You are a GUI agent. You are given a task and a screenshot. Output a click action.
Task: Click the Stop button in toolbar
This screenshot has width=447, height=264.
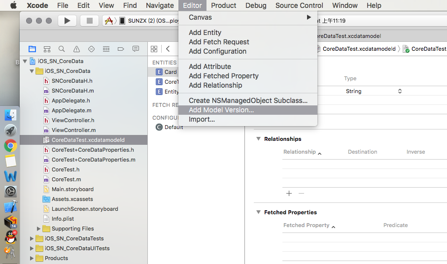pyautogui.click(x=90, y=21)
